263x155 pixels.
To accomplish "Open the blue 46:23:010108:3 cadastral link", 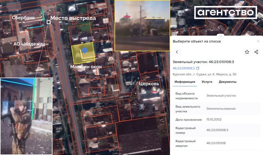I will 184,68.
